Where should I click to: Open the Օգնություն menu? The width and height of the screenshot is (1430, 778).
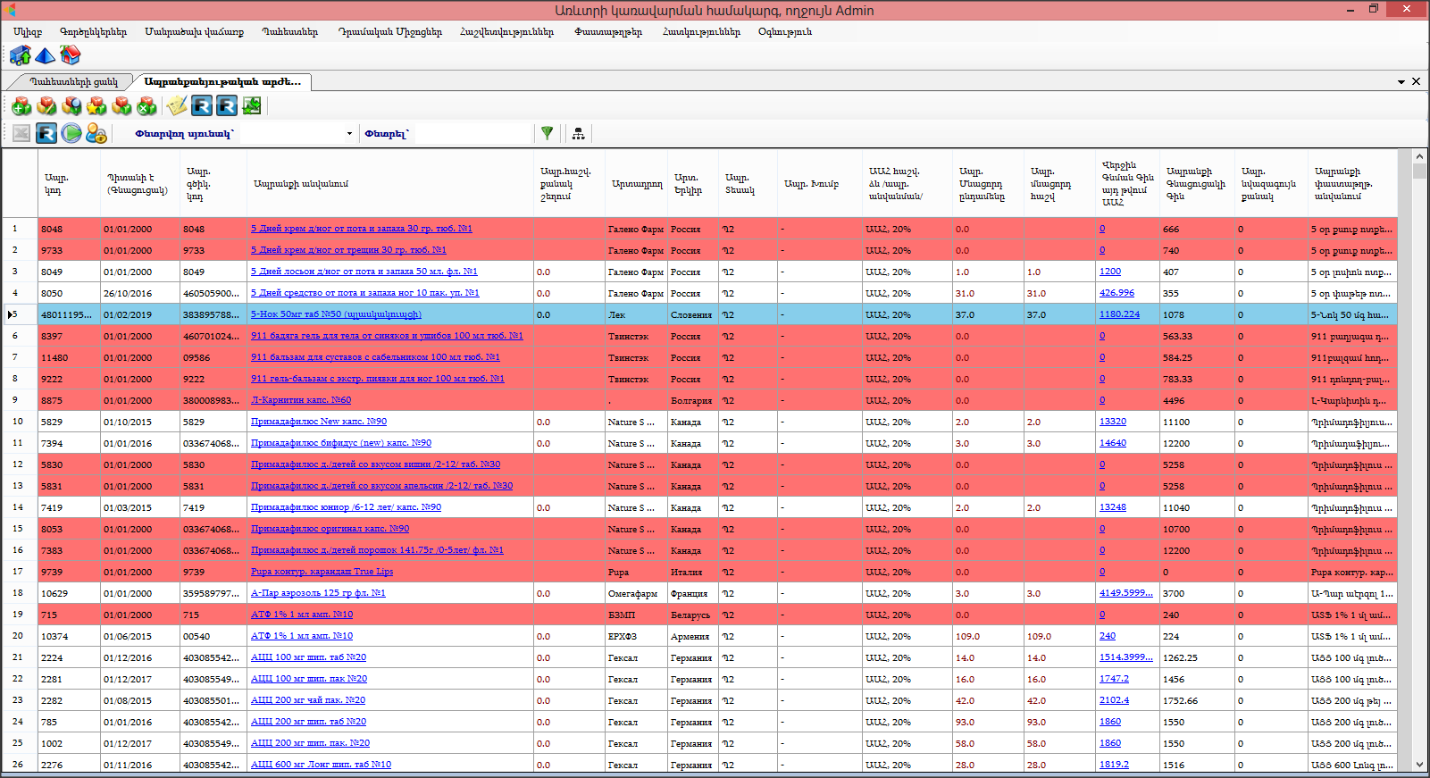pyautogui.click(x=784, y=32)
